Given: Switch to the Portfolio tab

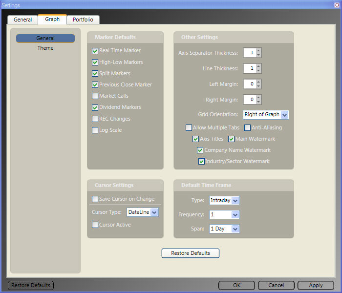Looking at the screenshot, I should pyautogui.click(x=83, y=20).
